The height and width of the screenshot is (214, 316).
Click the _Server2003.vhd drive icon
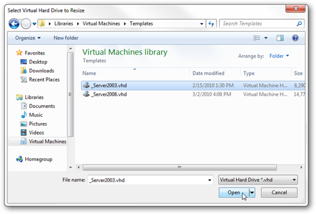[x=86, y=85]
